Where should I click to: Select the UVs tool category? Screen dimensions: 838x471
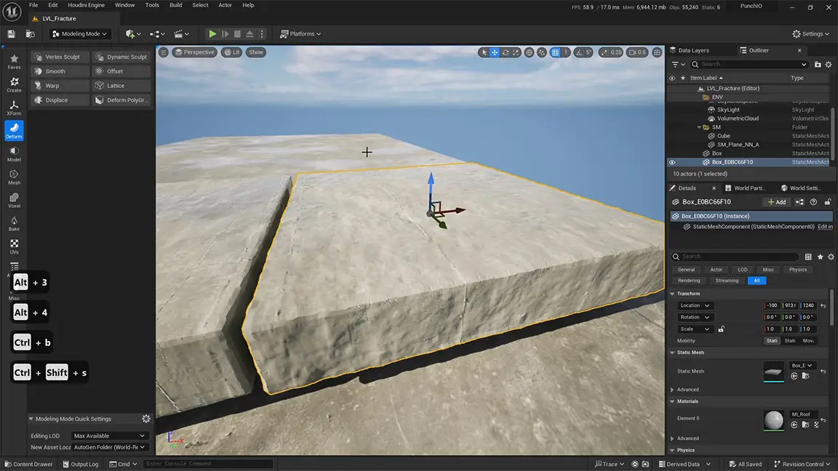click(x=14, y=246)
